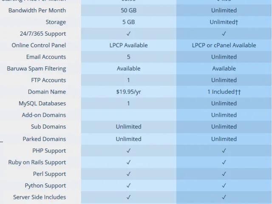Select the '50 GB' bandwidth cell
Screen dimensions: 272x204
[128, 10]
